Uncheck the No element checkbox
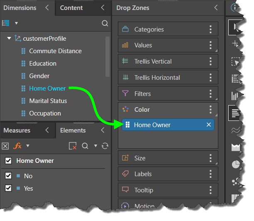The width and height of the screenshot is (254, 221). tap(8, 176)
